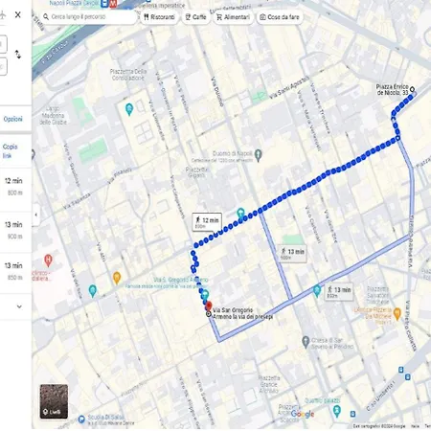431x431 pixels.
Task: Select the orange restaurant pin near Via Atri
Action: click(117, 278)
